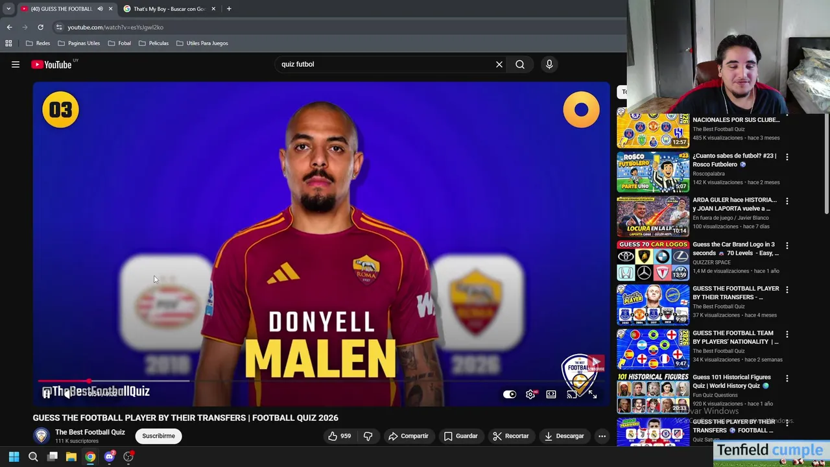Open the Rosco Futbolero video thumbnail

click(652, 172)
